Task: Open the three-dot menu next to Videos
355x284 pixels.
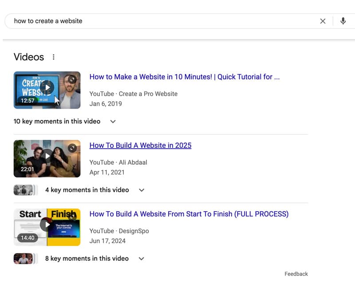Action: coord(53,57)
